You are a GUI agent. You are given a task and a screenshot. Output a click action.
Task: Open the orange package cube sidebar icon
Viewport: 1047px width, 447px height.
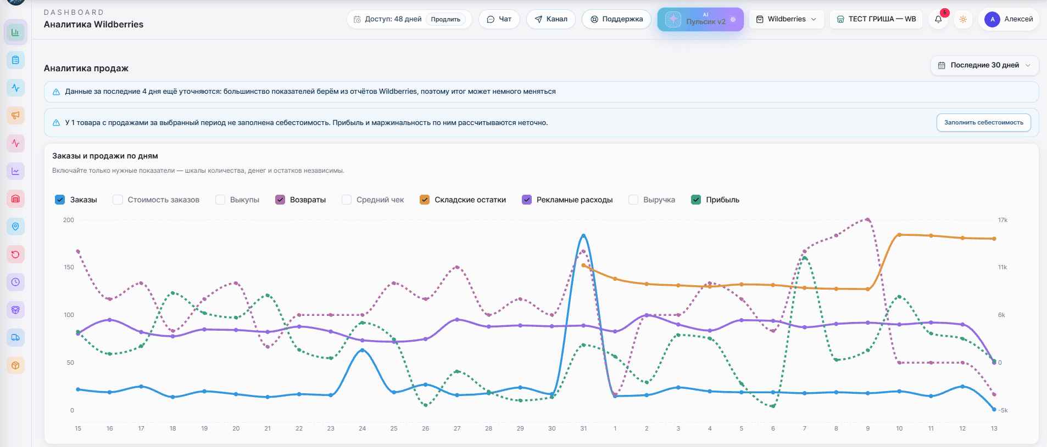(x=15, y=365)
